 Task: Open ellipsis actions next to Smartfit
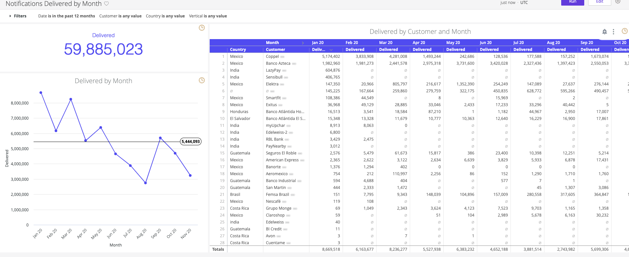pos(284,98)
